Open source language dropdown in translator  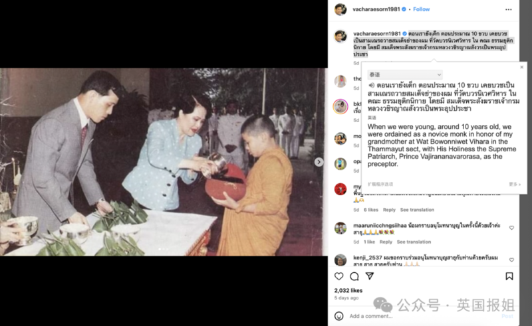[x=405, y=74]
